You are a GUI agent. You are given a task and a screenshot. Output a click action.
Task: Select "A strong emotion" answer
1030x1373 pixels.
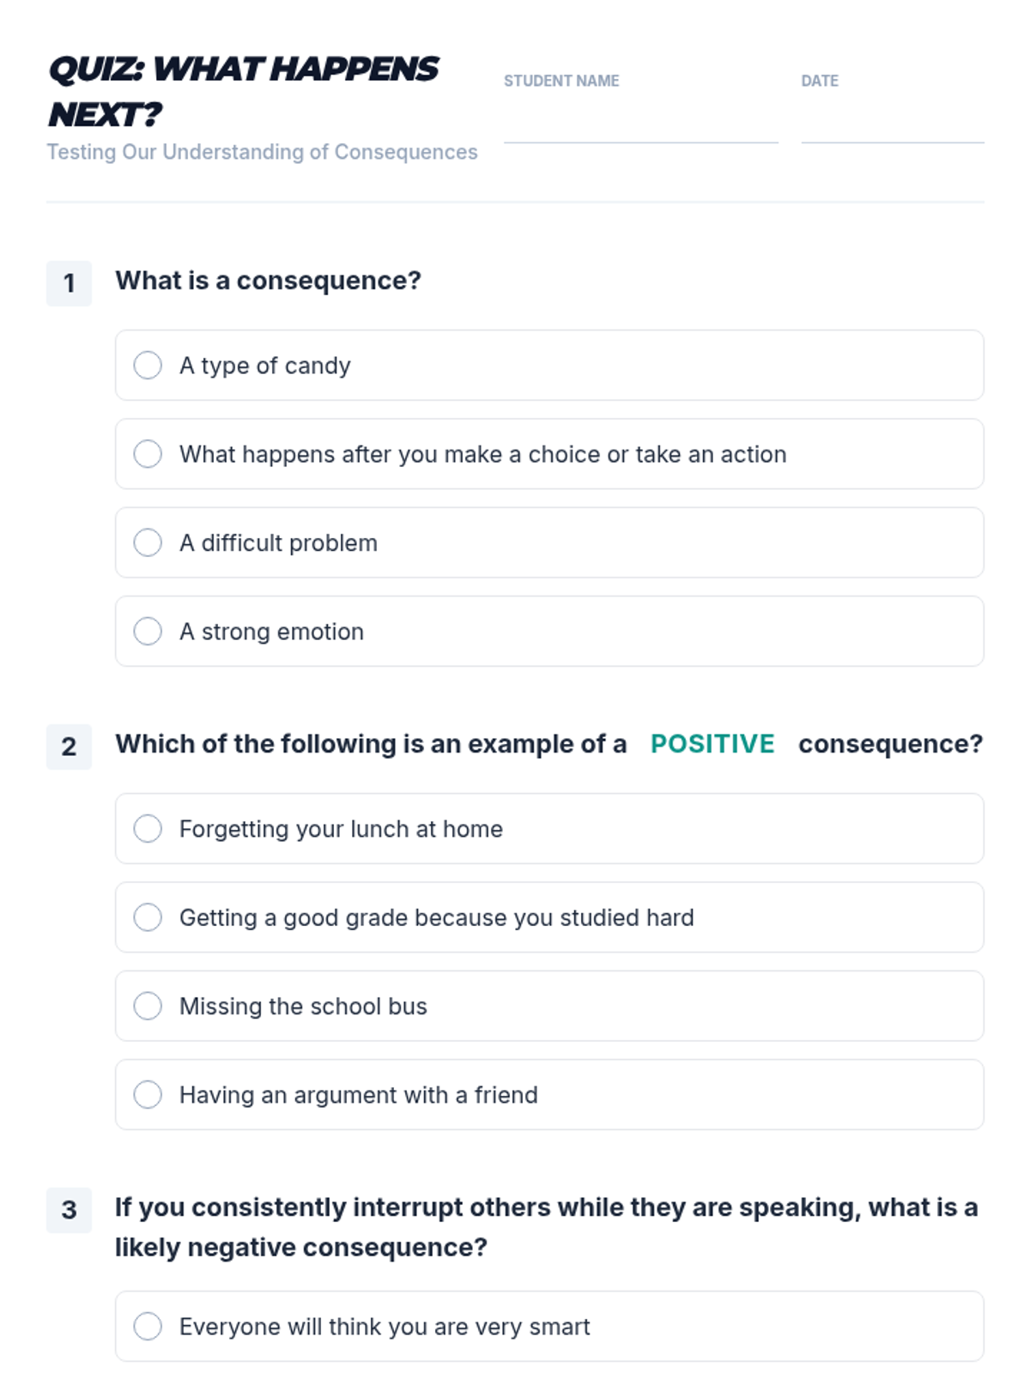tap(148, 632)
